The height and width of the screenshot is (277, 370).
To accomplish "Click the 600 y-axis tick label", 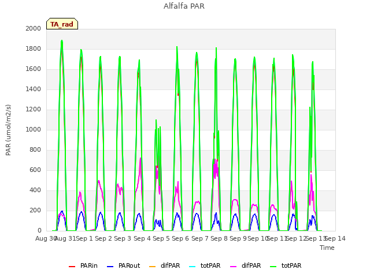I will [x=35, y=170].
